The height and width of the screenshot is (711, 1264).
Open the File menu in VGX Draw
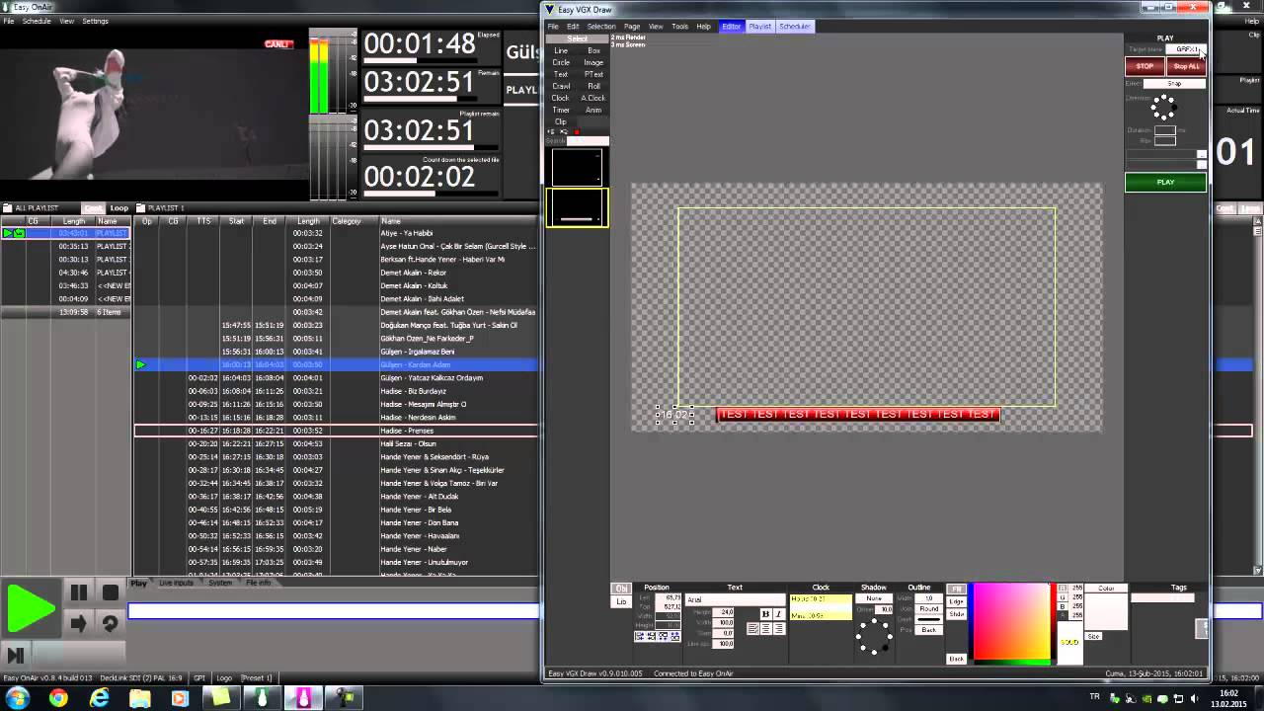coord(553,27)
